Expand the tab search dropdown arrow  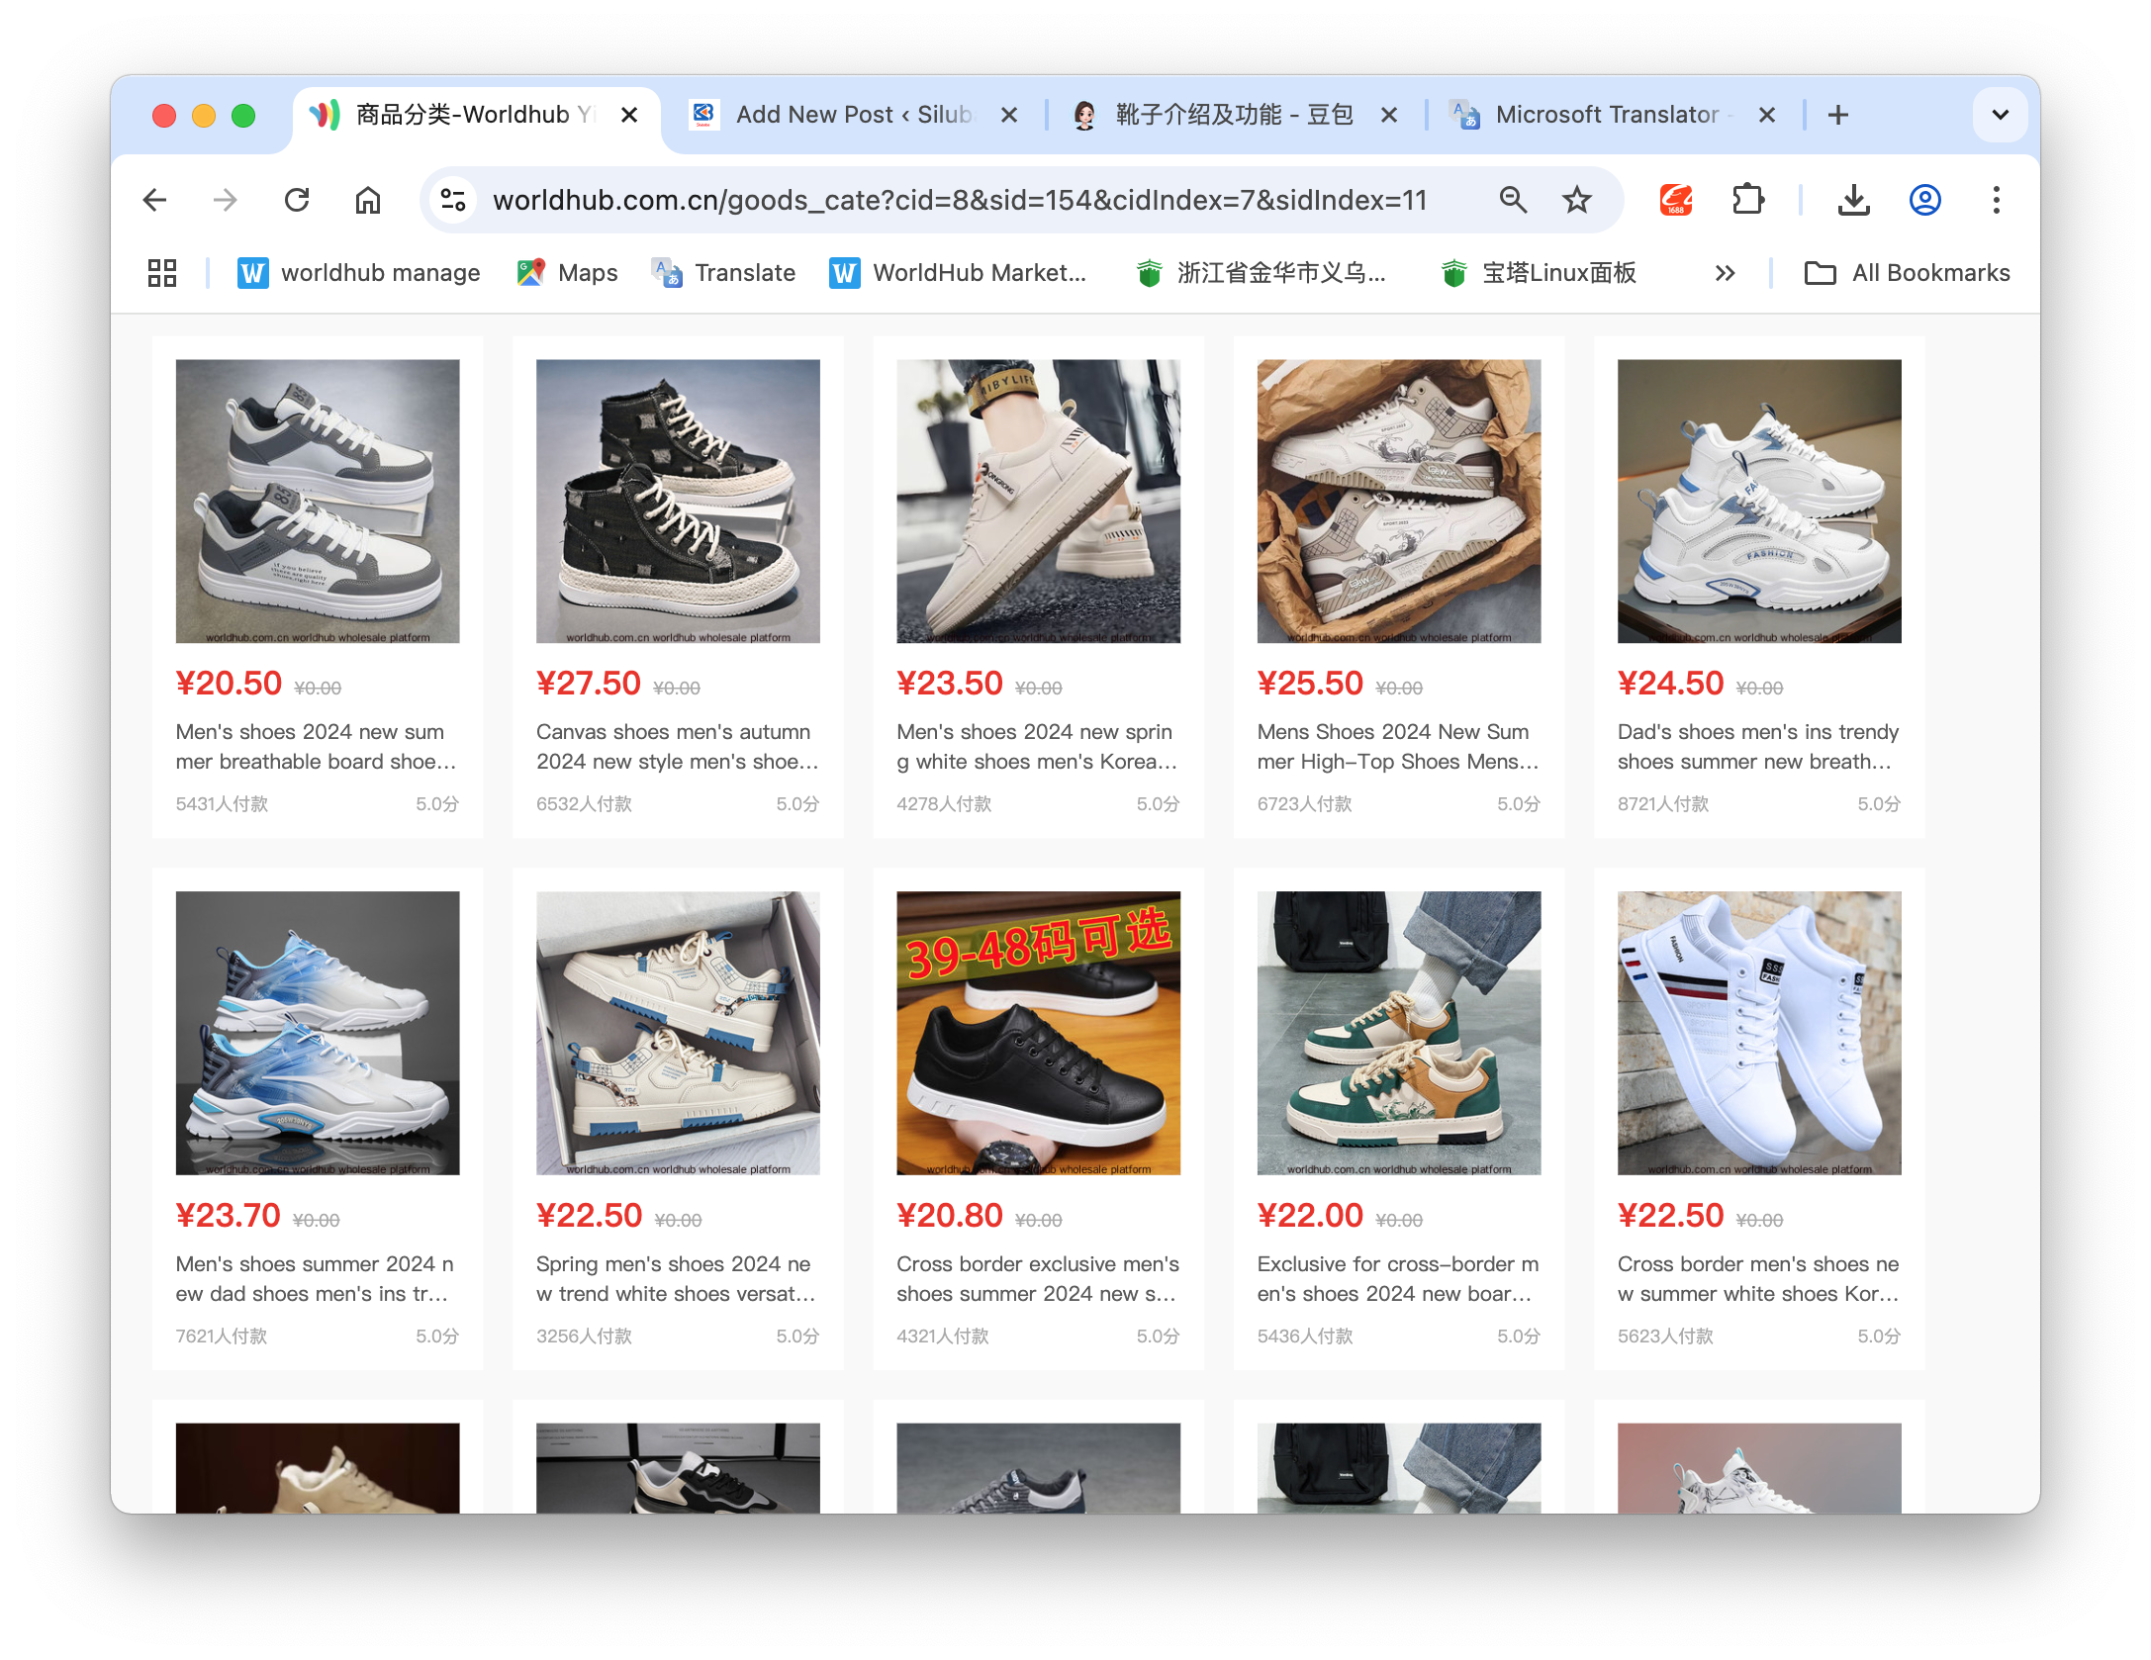click(x=2000, y=115)
